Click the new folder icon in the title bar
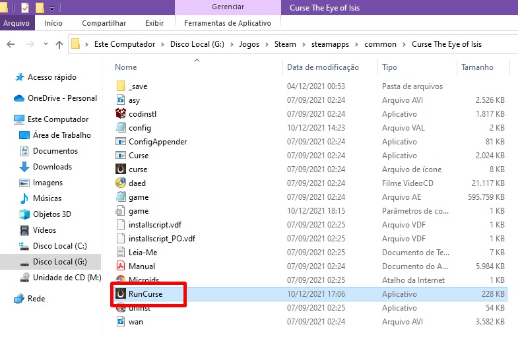518x337 pixels. pyautogui.click(x=40, y=7)
